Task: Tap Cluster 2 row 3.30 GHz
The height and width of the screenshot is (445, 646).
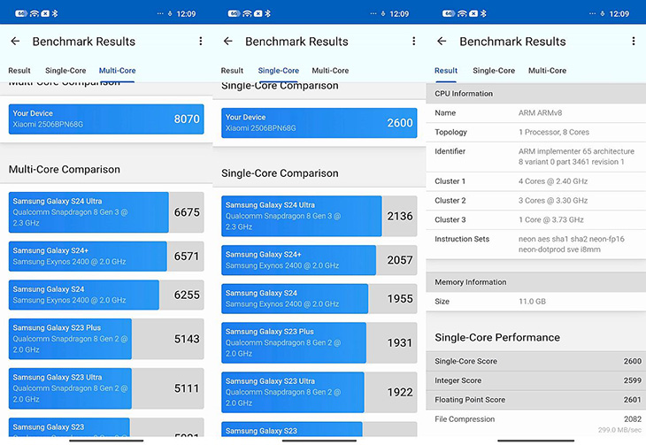Action: coord(535,201)
